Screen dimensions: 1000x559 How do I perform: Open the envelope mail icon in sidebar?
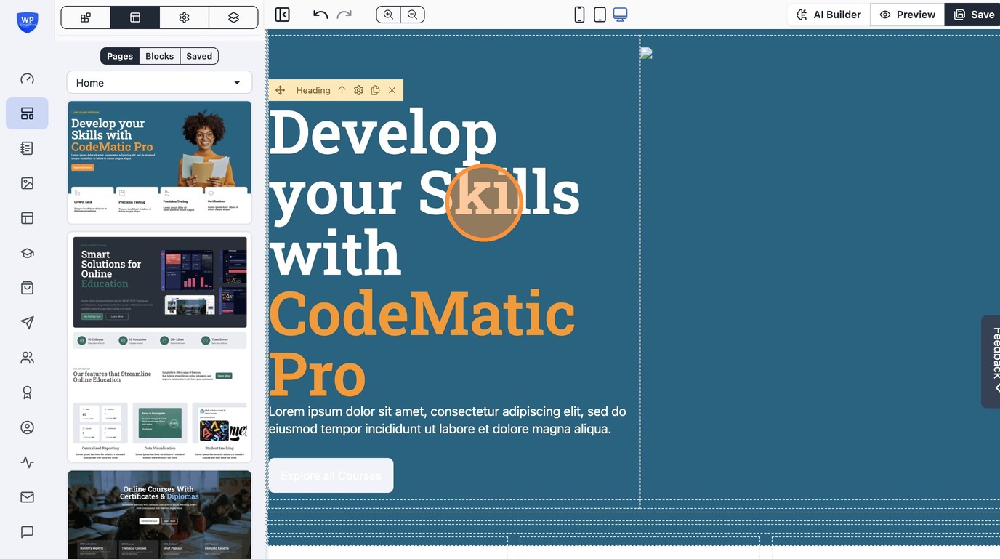(x=27, y=497)
